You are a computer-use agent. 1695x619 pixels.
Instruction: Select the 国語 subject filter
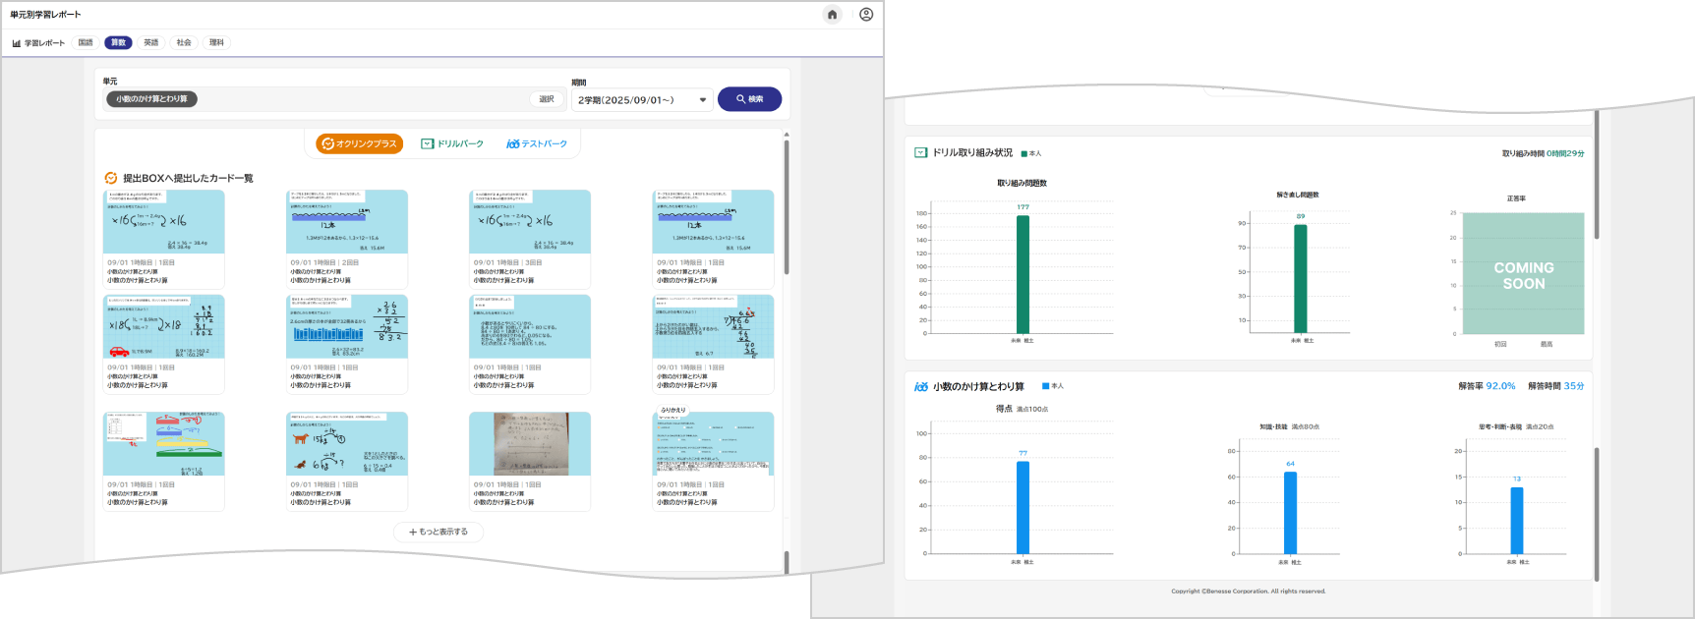point(86,43)
